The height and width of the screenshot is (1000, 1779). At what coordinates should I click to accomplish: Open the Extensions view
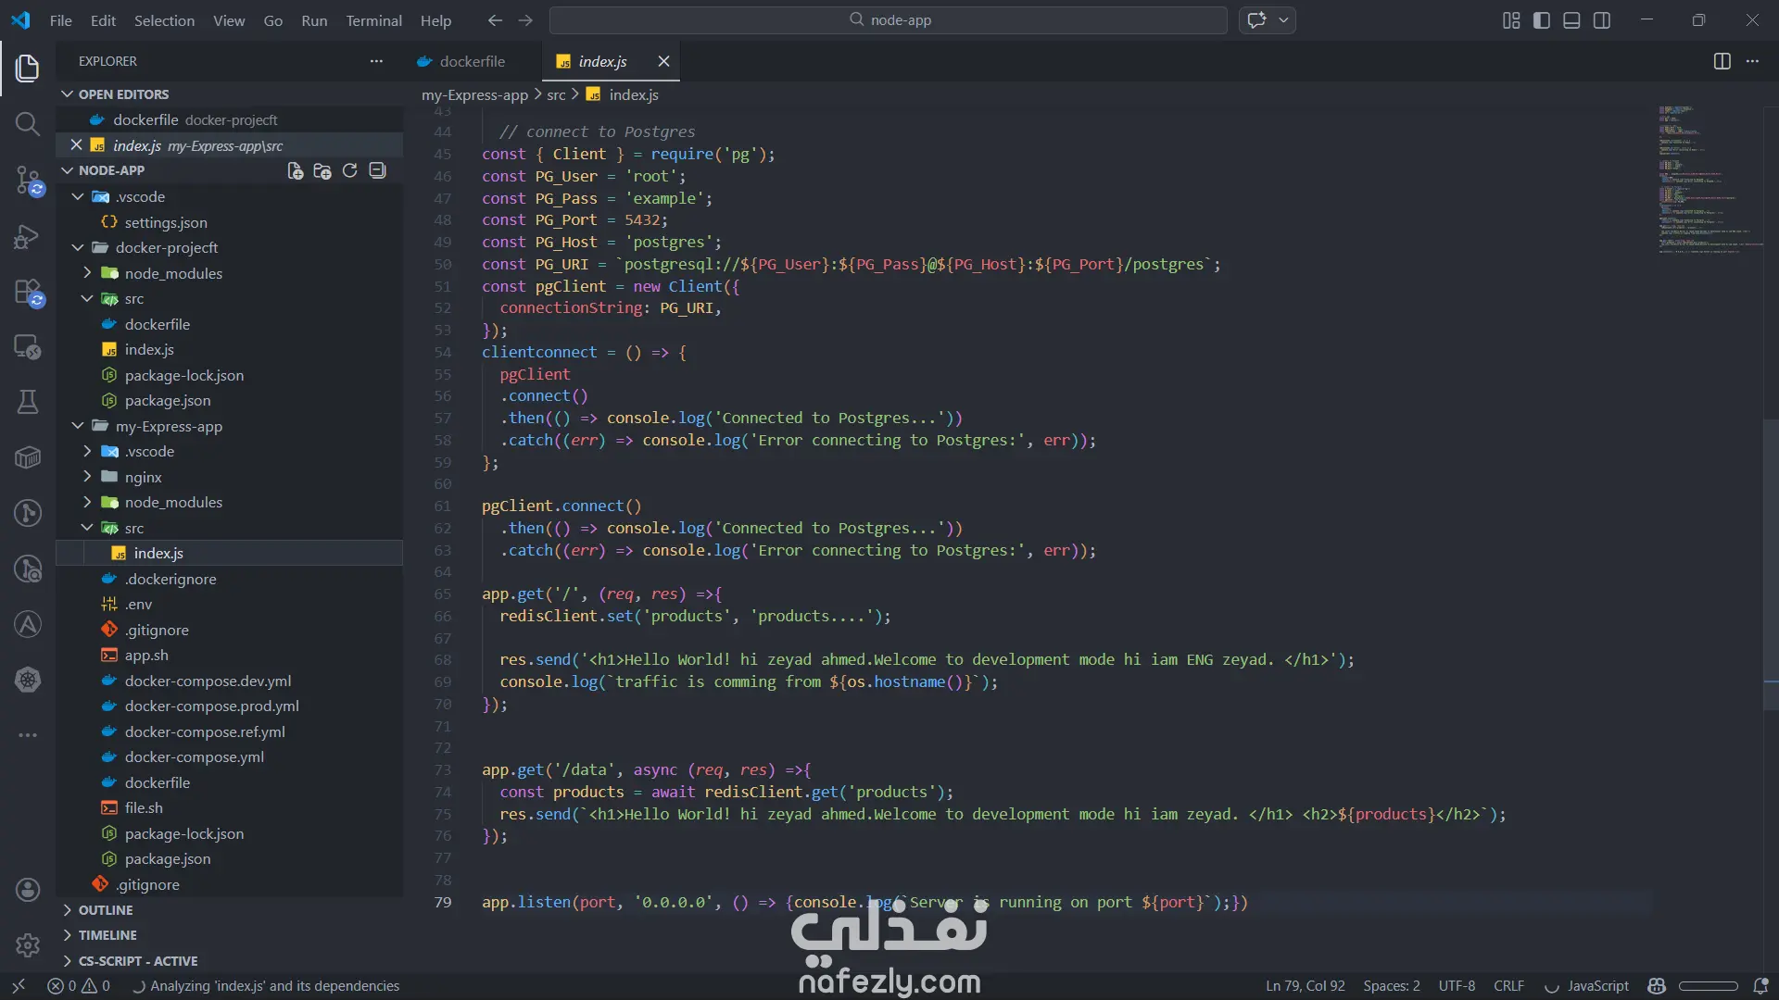[28, 293]
